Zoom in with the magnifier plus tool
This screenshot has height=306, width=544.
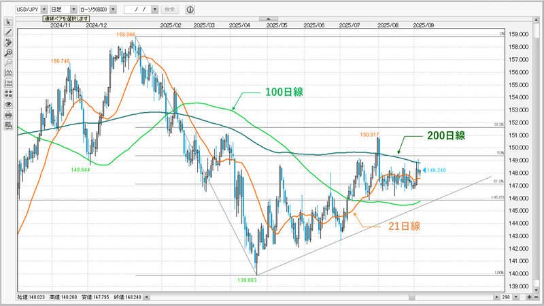(8, 53)
